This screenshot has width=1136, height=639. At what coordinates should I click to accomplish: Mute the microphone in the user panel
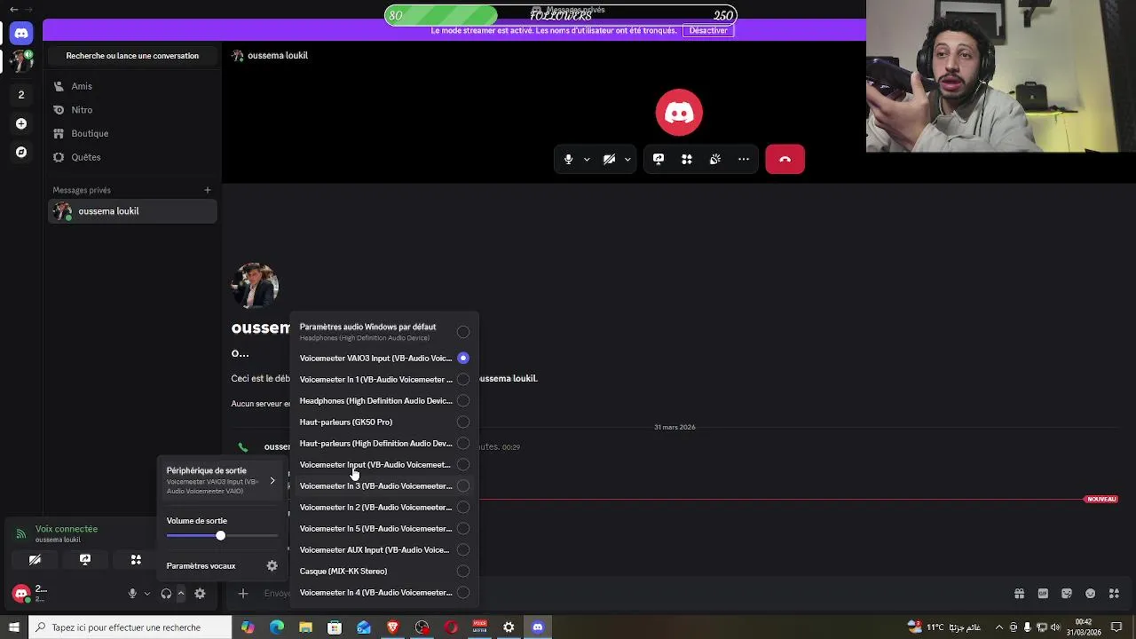[x=132, y=594]
